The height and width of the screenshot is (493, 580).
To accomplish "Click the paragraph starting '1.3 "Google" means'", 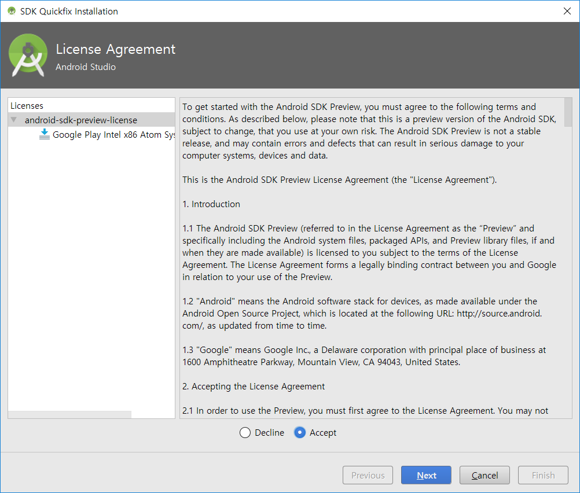I will coord(364,356).
